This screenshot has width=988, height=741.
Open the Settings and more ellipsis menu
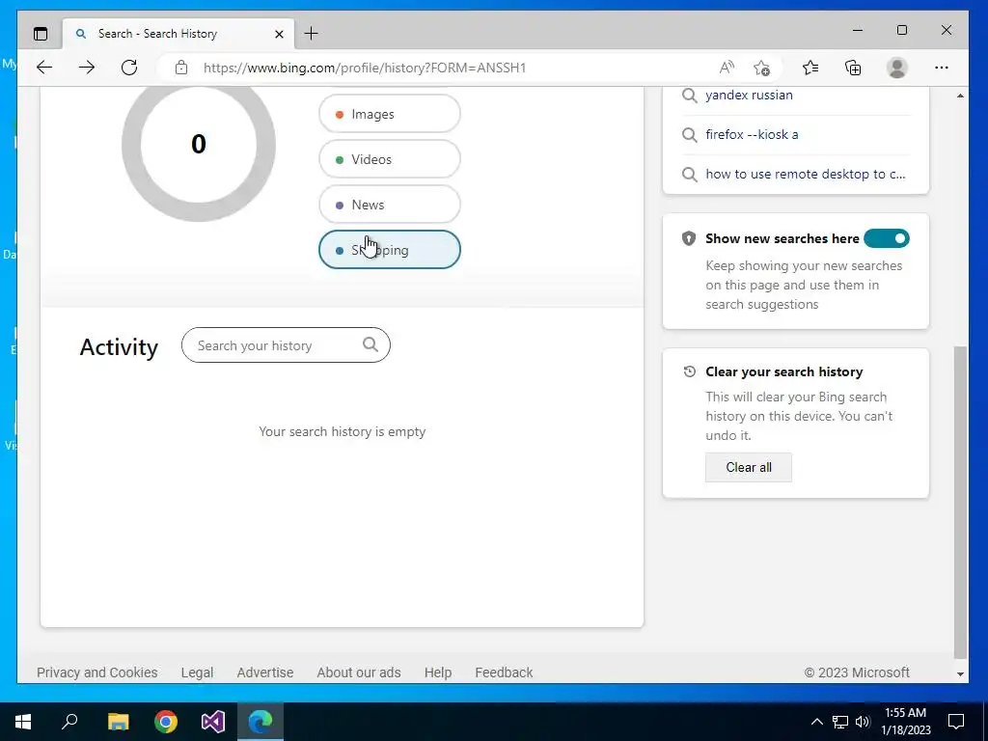(942, 68)
